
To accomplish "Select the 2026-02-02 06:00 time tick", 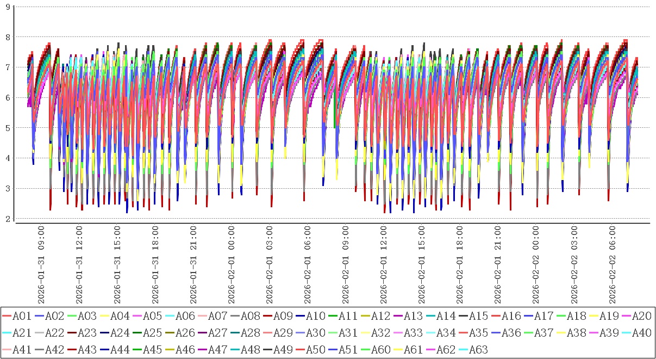I will (x=611, y=263).
